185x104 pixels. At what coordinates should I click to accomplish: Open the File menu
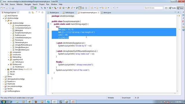(x=2, y=4)
